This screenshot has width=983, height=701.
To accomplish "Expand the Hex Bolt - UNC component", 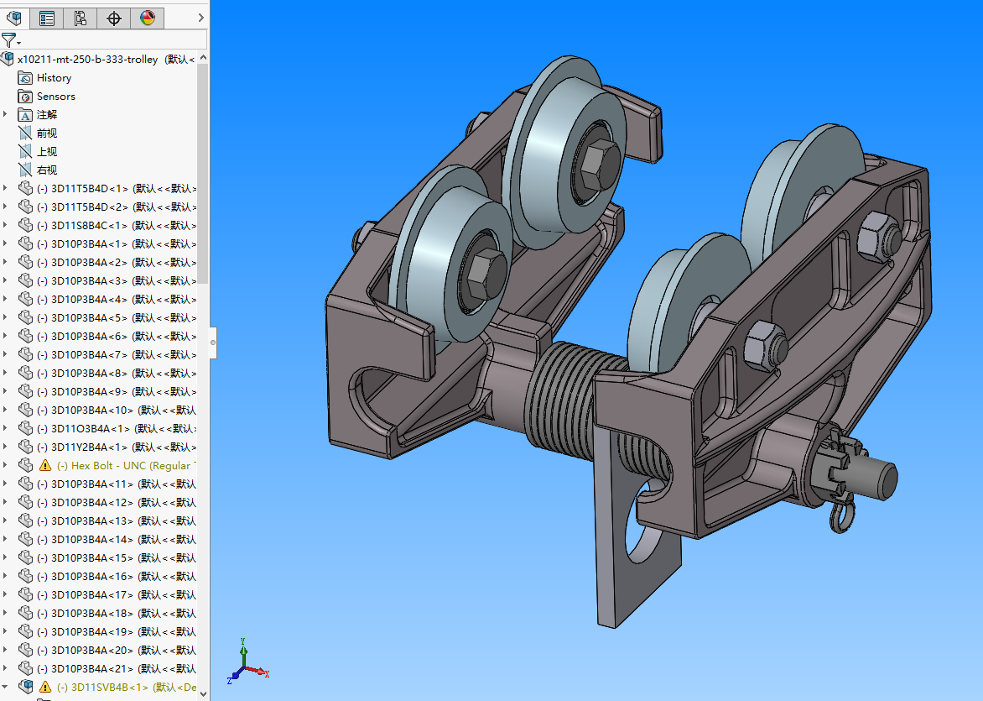I will coord(6,465).
